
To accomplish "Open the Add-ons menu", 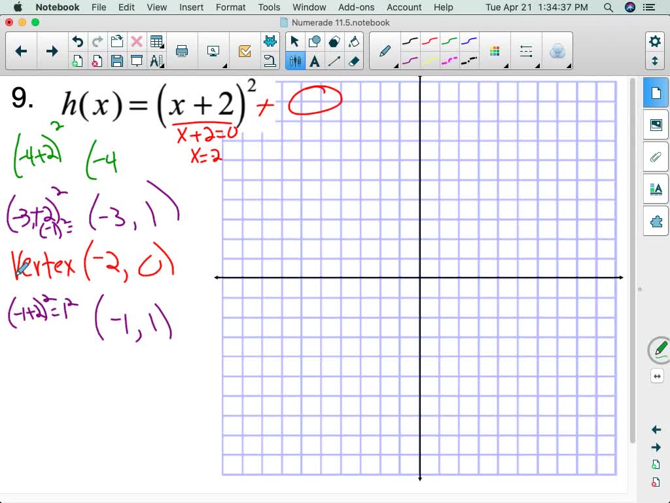I will coord(356,7).
